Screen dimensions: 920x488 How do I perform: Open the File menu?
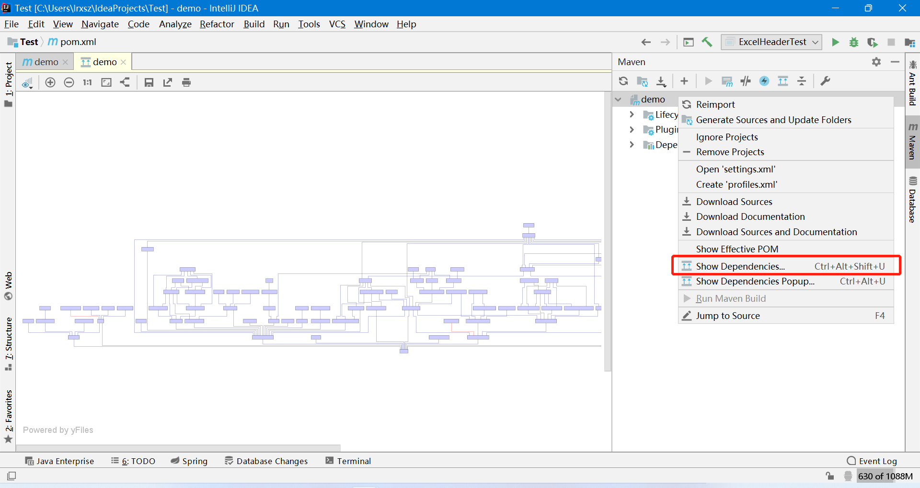point(11,24)
